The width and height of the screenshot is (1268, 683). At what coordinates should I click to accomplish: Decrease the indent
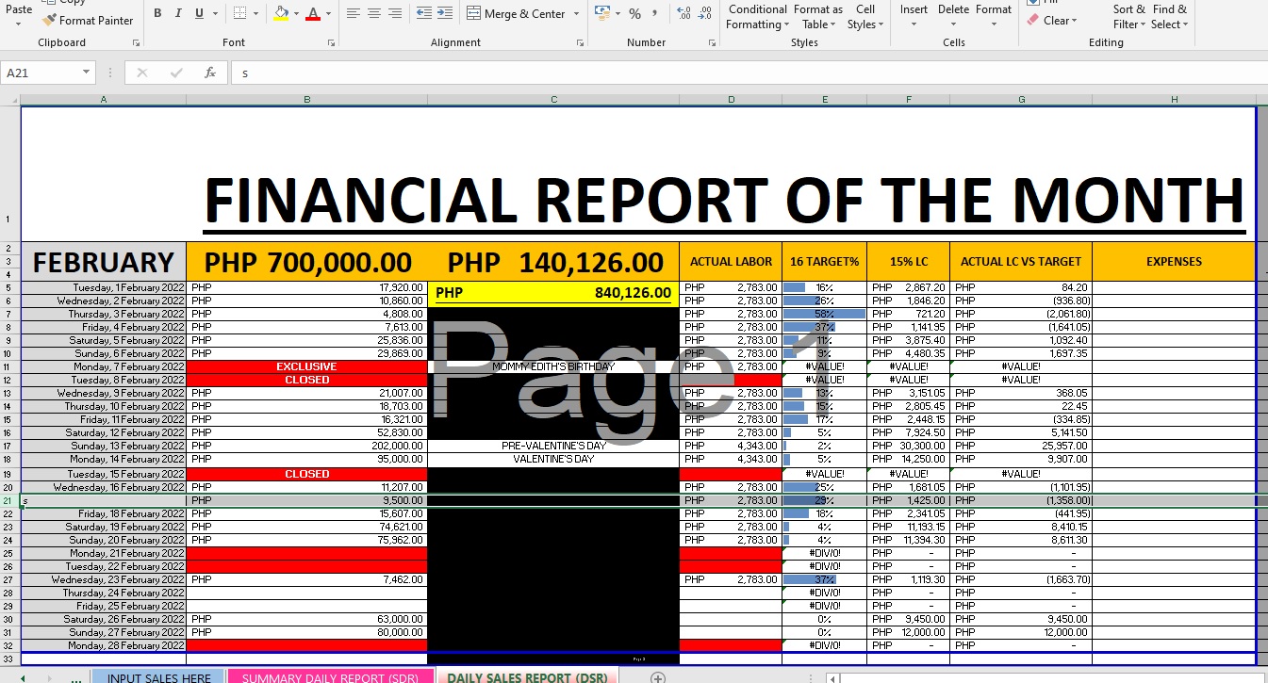click(423, 13)
